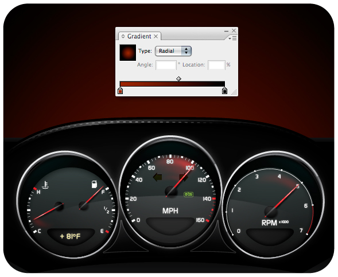This screenshot has height=277, width=338.
Task: Select the Gradient panel tab
Action: coord(139,36)
